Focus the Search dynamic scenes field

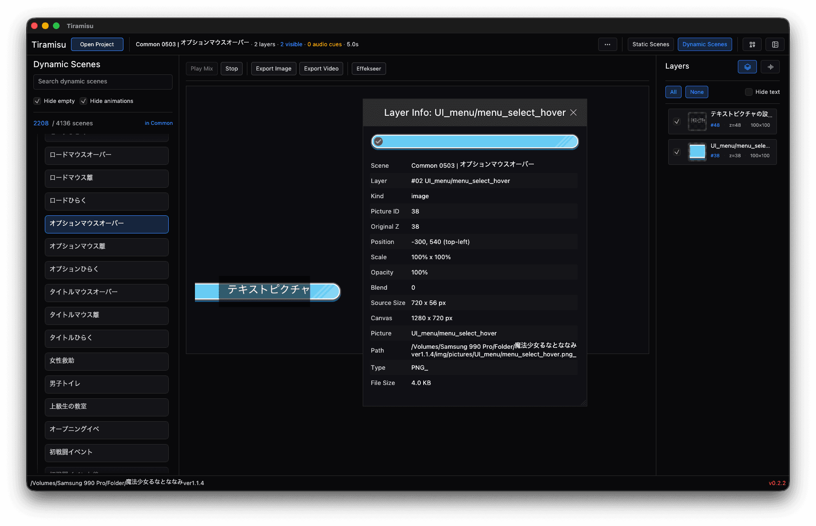click(103, 81)
